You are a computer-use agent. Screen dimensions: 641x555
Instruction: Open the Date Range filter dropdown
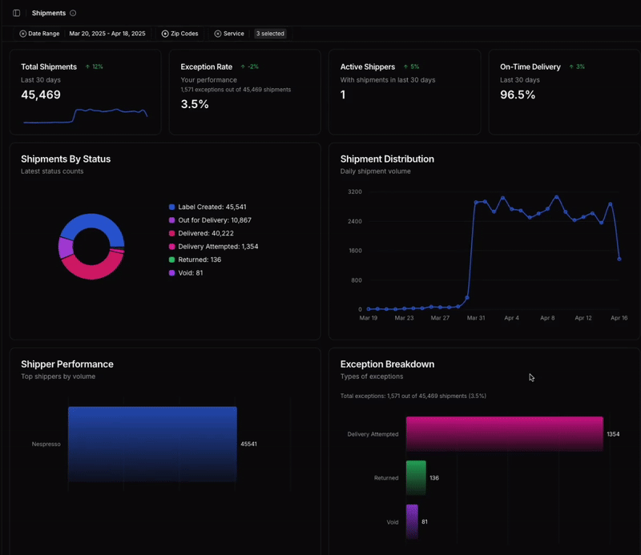pos(42,34)
